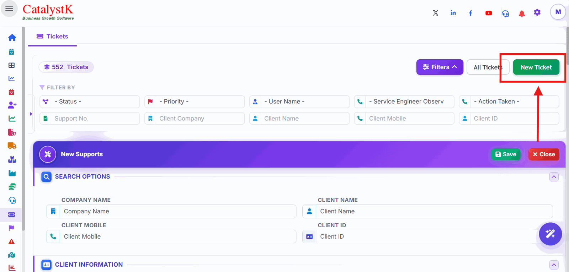Open the Action Taken filter dropdown
569x272 pixels.
coord(509,102)
